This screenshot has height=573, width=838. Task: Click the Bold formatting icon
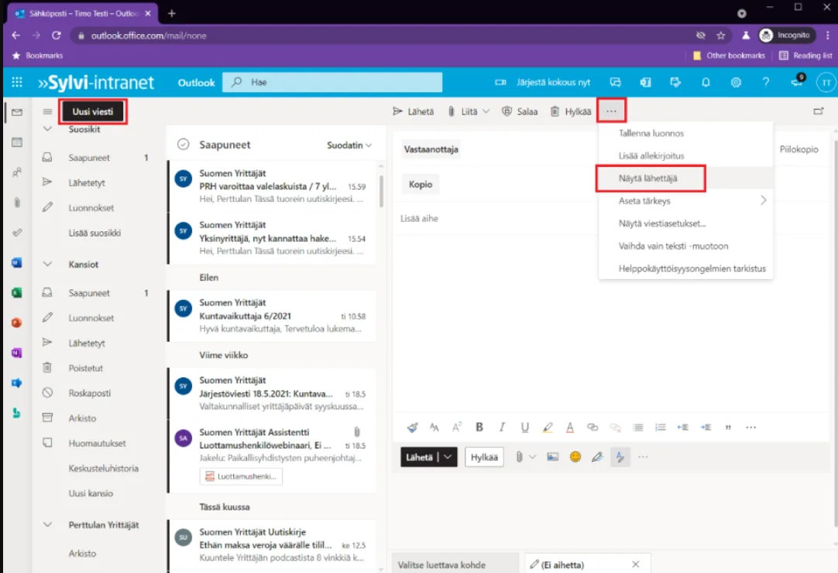coord(479,427)
